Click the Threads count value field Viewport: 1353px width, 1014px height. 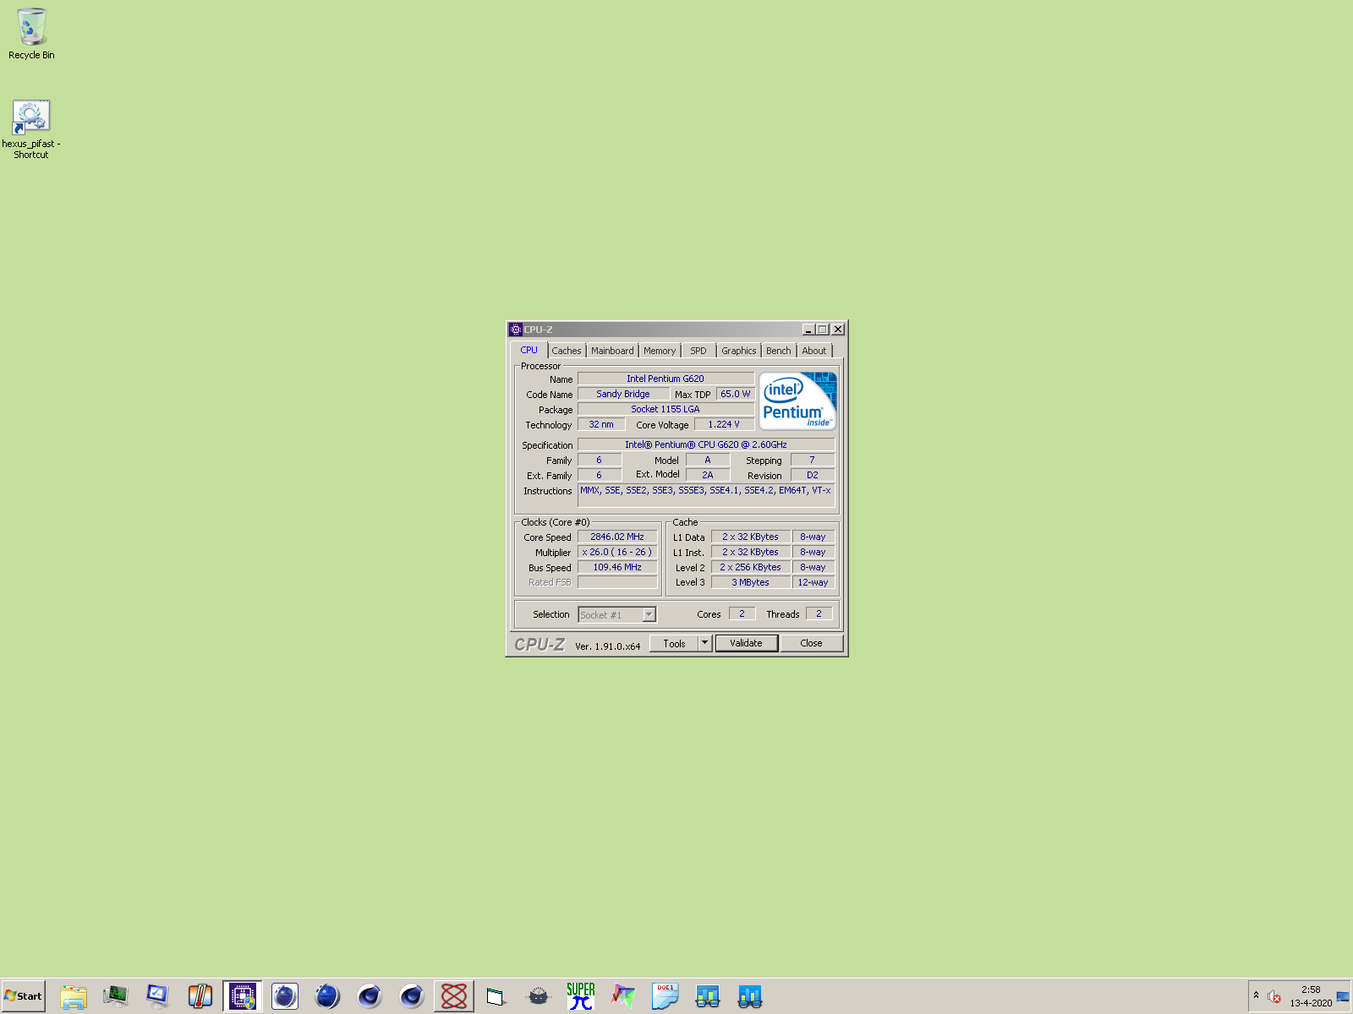(x=819, y=613)
